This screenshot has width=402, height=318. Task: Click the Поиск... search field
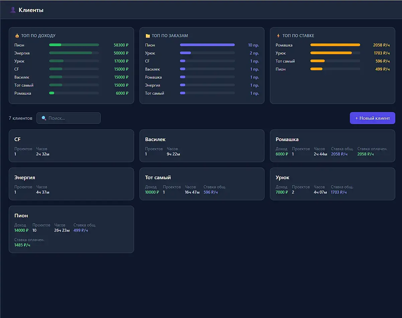[x=69, y=118]
